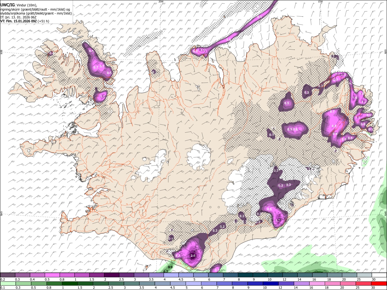Pick the rain legend swatch between 12 and 14

click(286, 284)
